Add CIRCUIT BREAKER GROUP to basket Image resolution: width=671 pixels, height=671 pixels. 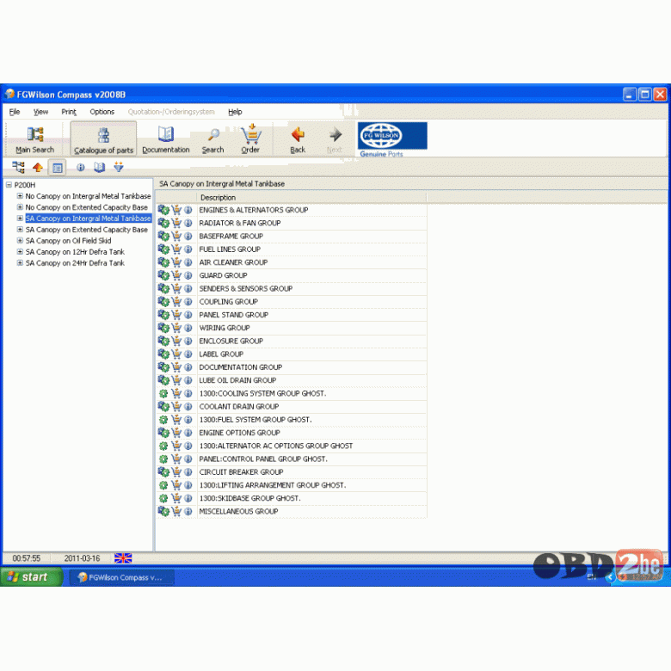coord(176,472)
